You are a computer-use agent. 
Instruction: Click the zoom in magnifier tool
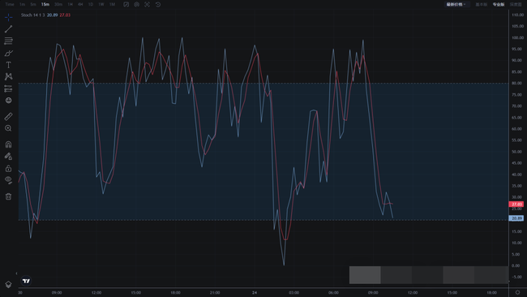[x=8, y=128]
